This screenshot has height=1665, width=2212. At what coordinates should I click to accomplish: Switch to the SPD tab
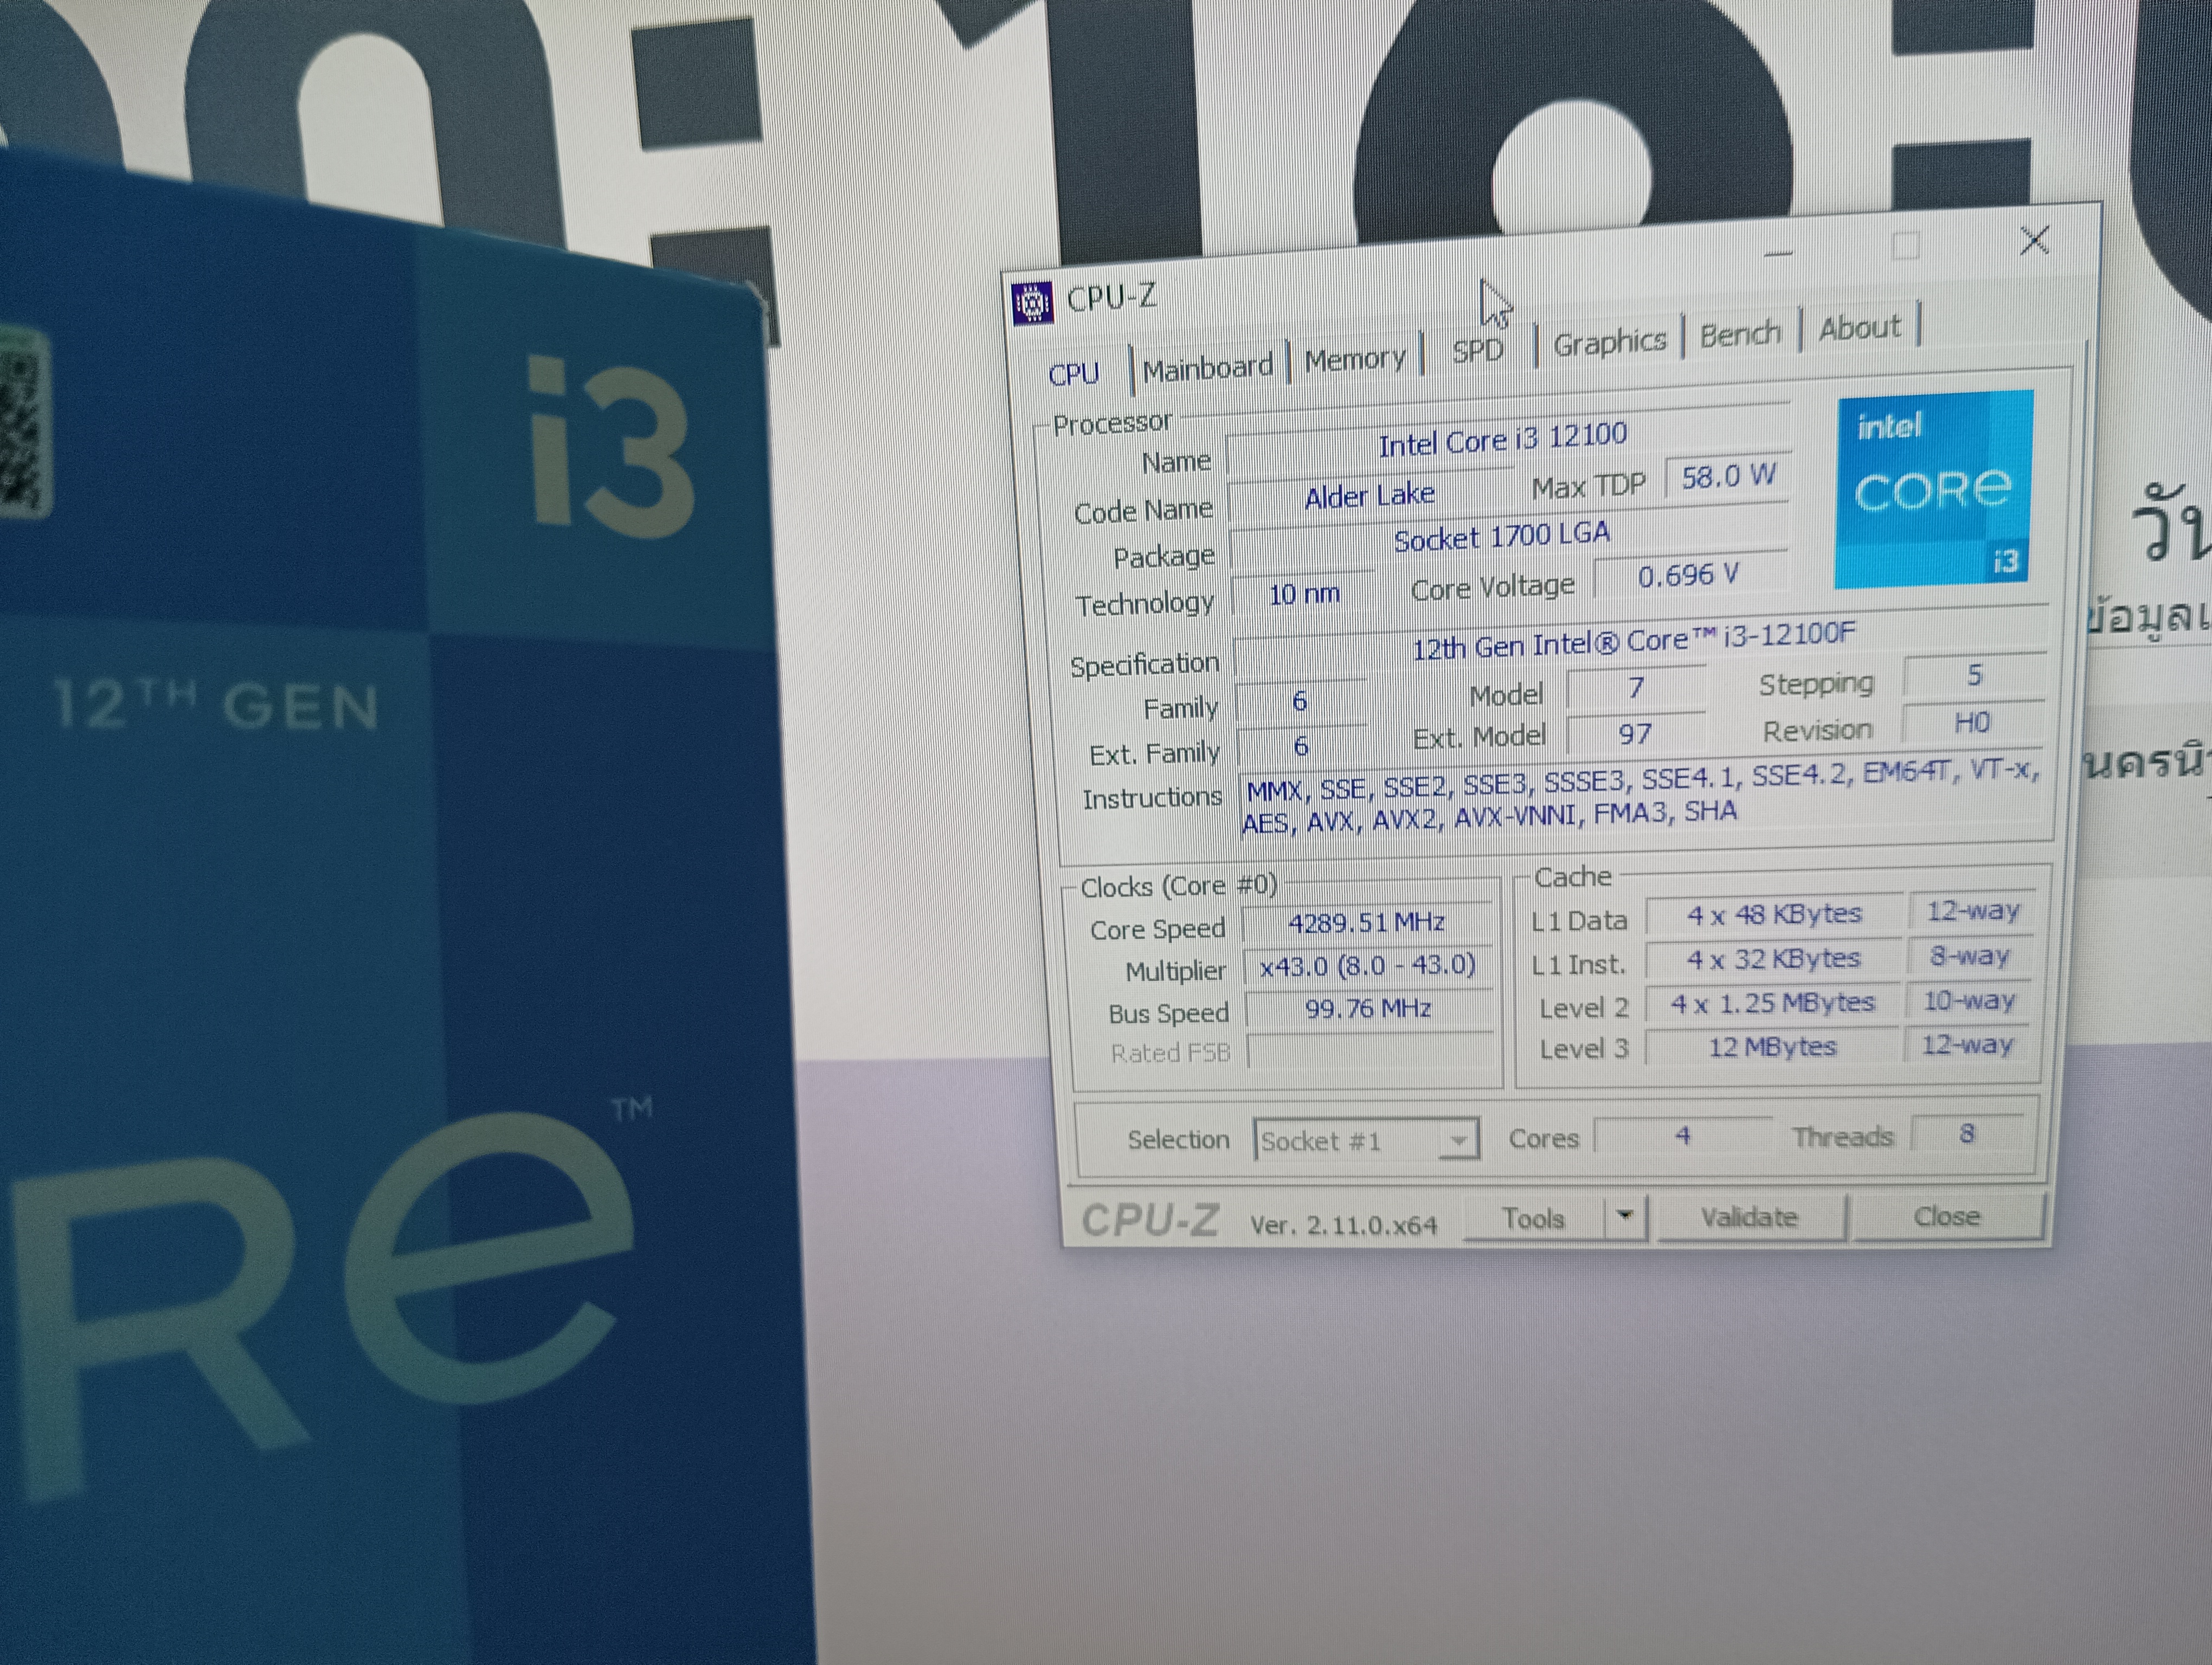click(1477, 351)
